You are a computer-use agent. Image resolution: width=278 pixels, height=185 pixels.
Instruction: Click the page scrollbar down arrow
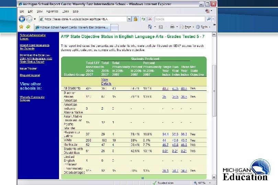(214, 177)
